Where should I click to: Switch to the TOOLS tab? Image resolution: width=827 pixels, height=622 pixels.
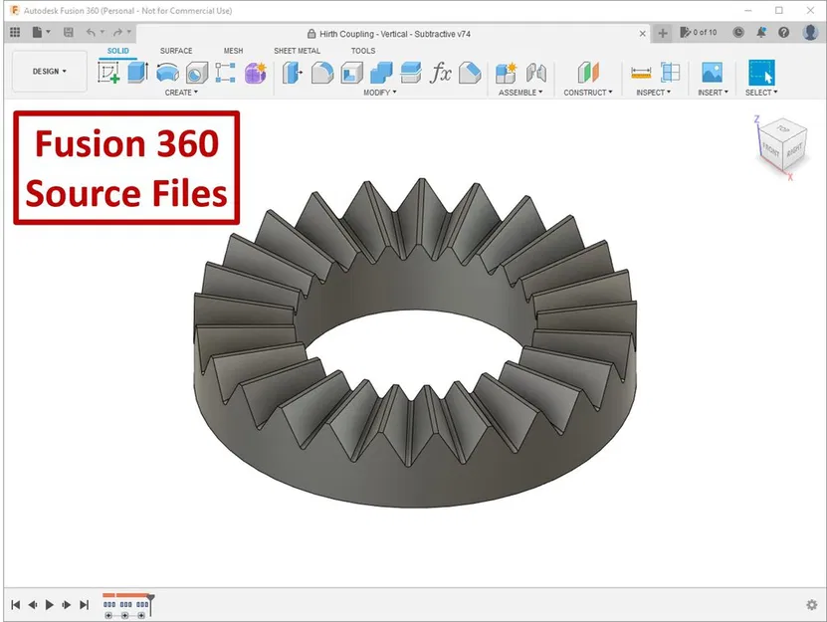(x=363, y=51)
